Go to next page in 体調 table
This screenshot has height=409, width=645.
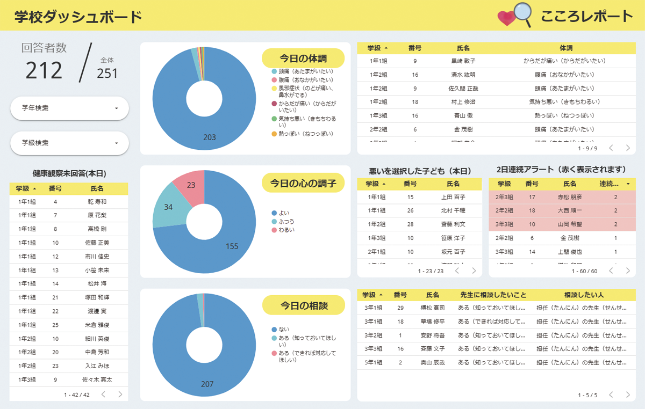627,148
